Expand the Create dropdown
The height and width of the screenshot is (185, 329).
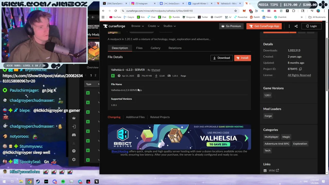(x=153, y=26)
